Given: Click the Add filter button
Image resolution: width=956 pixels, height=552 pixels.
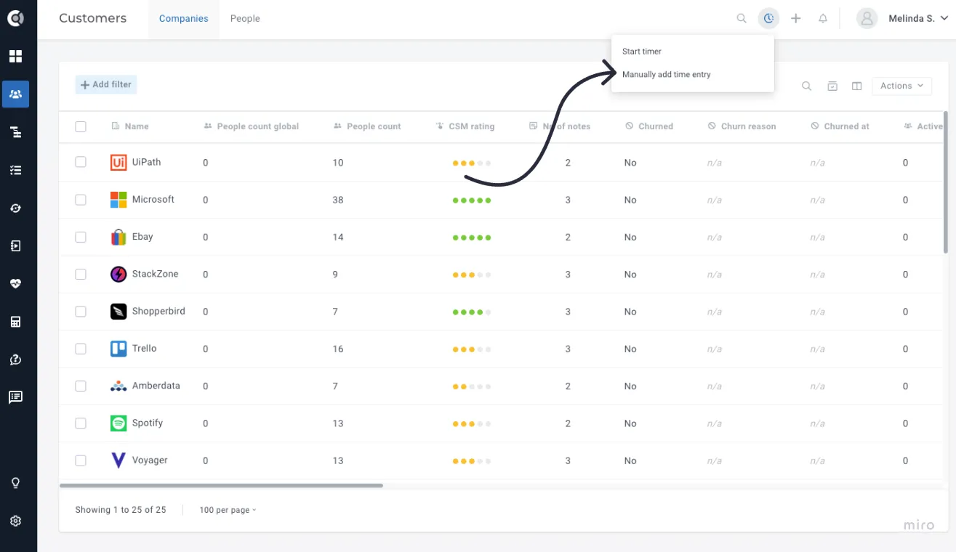Looking at the screenshot, I should tap(106, 85).
